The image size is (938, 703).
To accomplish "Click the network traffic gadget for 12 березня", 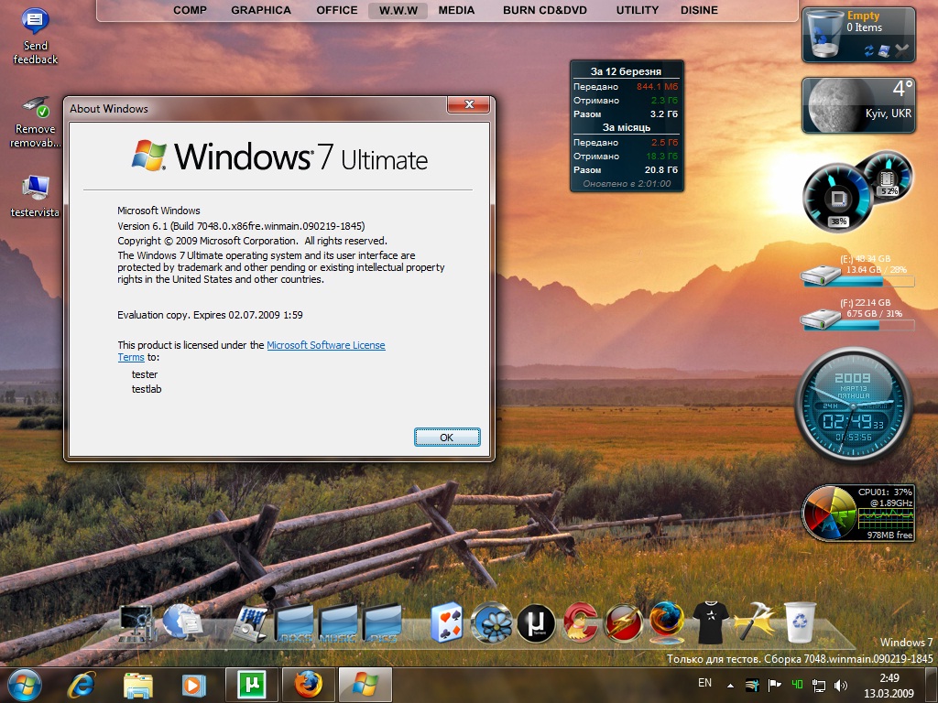I will pyautogui.click(x=627, y=126).
